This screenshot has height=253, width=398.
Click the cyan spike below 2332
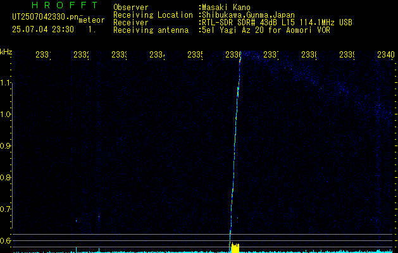76,250
